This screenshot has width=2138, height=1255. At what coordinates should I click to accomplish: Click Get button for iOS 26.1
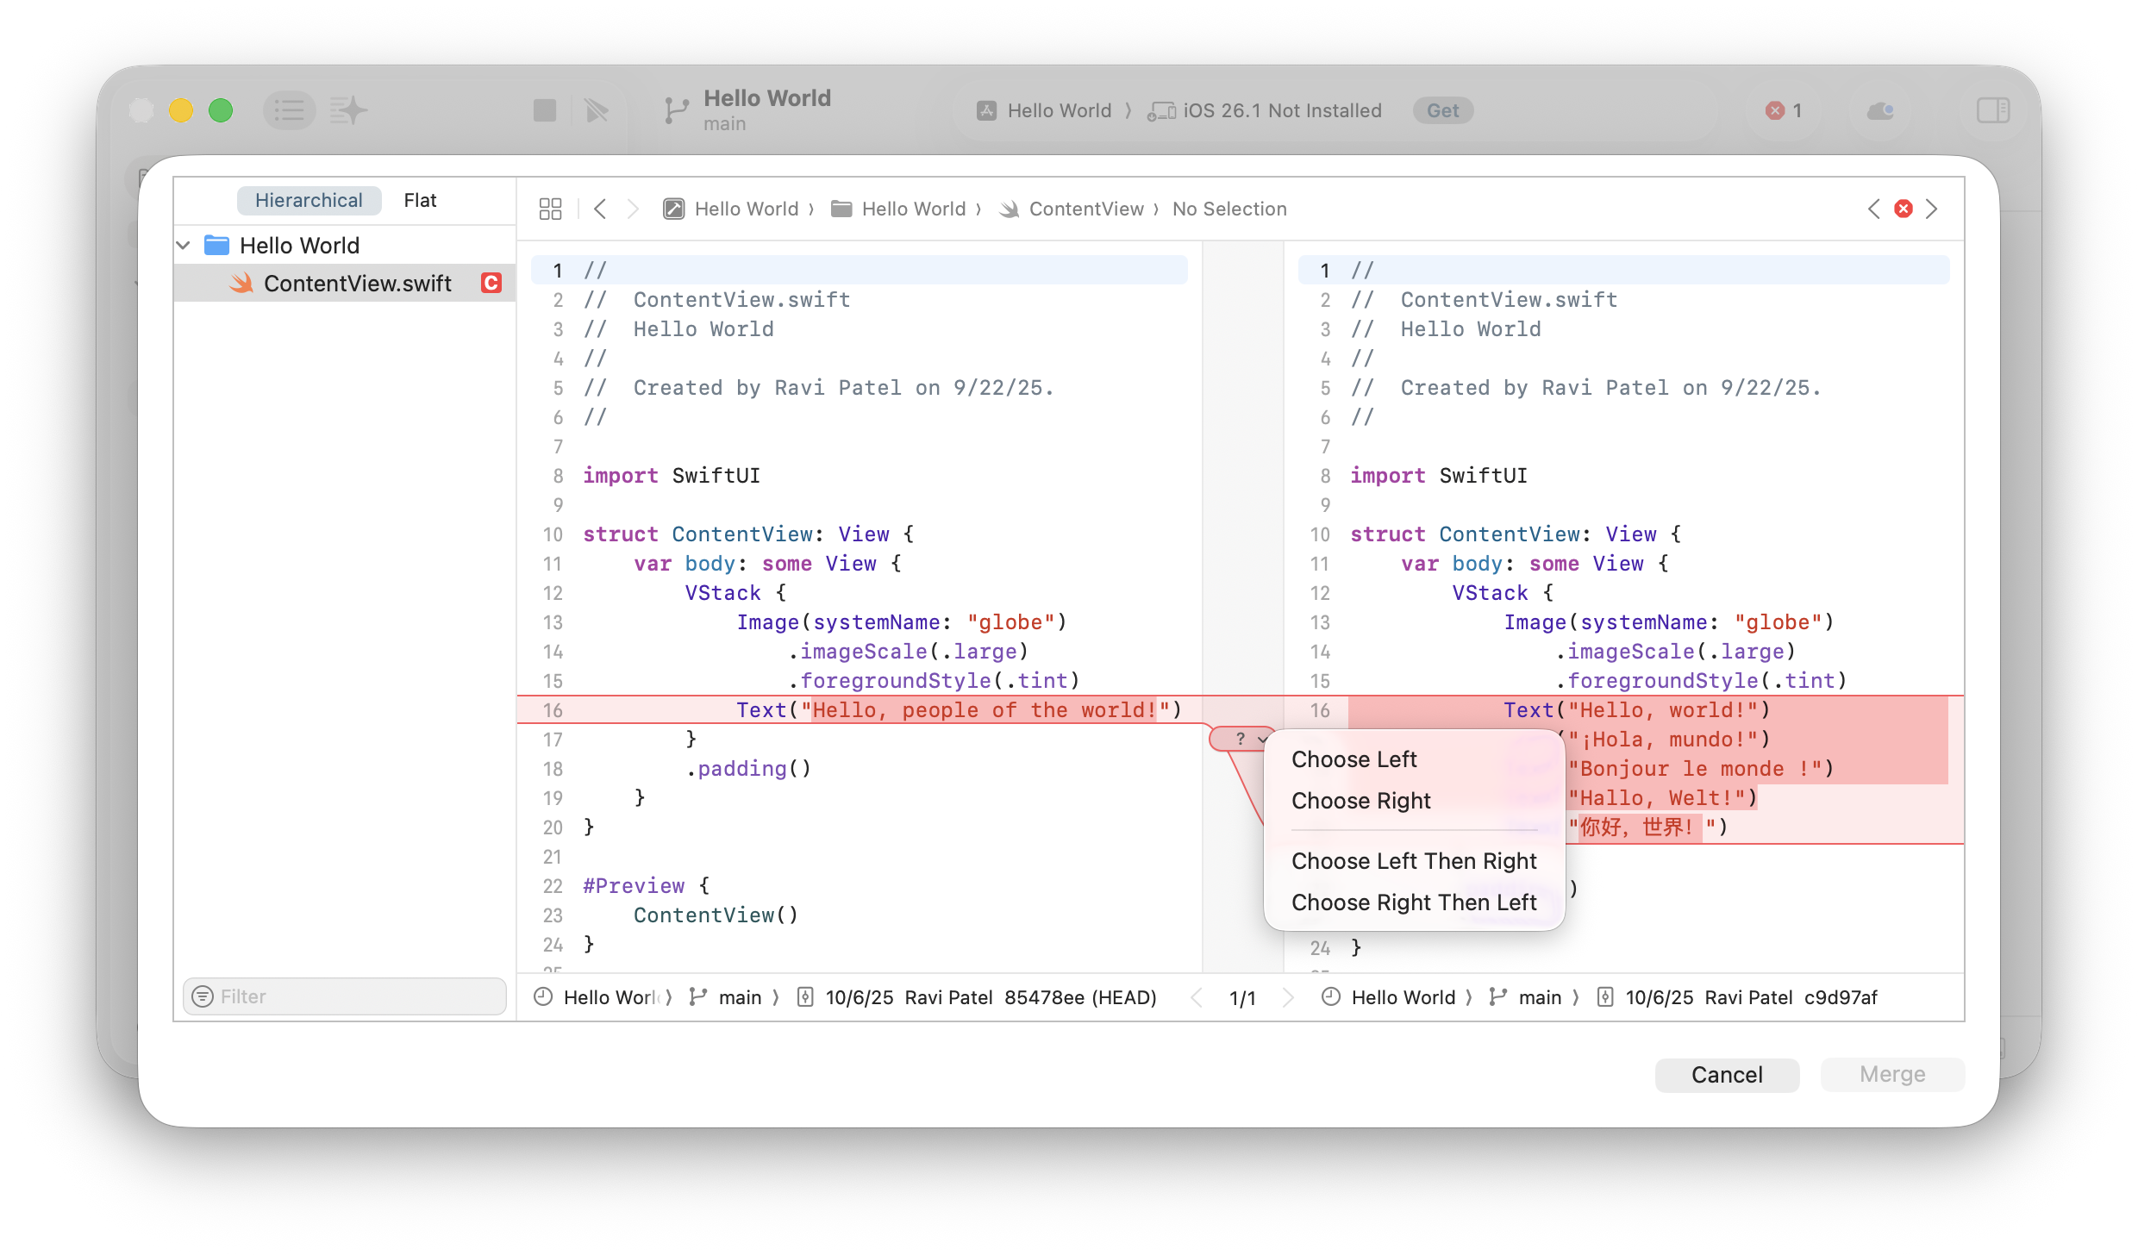(x=1442, y=110)
